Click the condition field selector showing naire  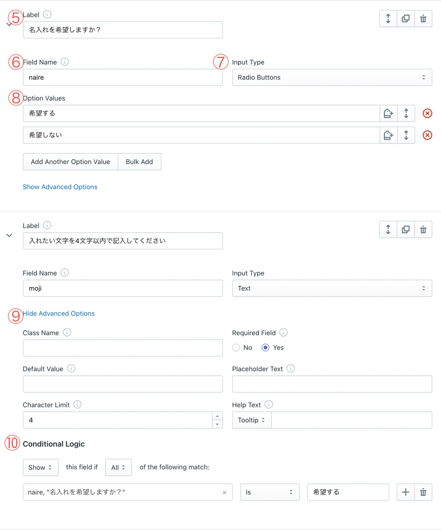pyautogui.click(x=128, y=492)
